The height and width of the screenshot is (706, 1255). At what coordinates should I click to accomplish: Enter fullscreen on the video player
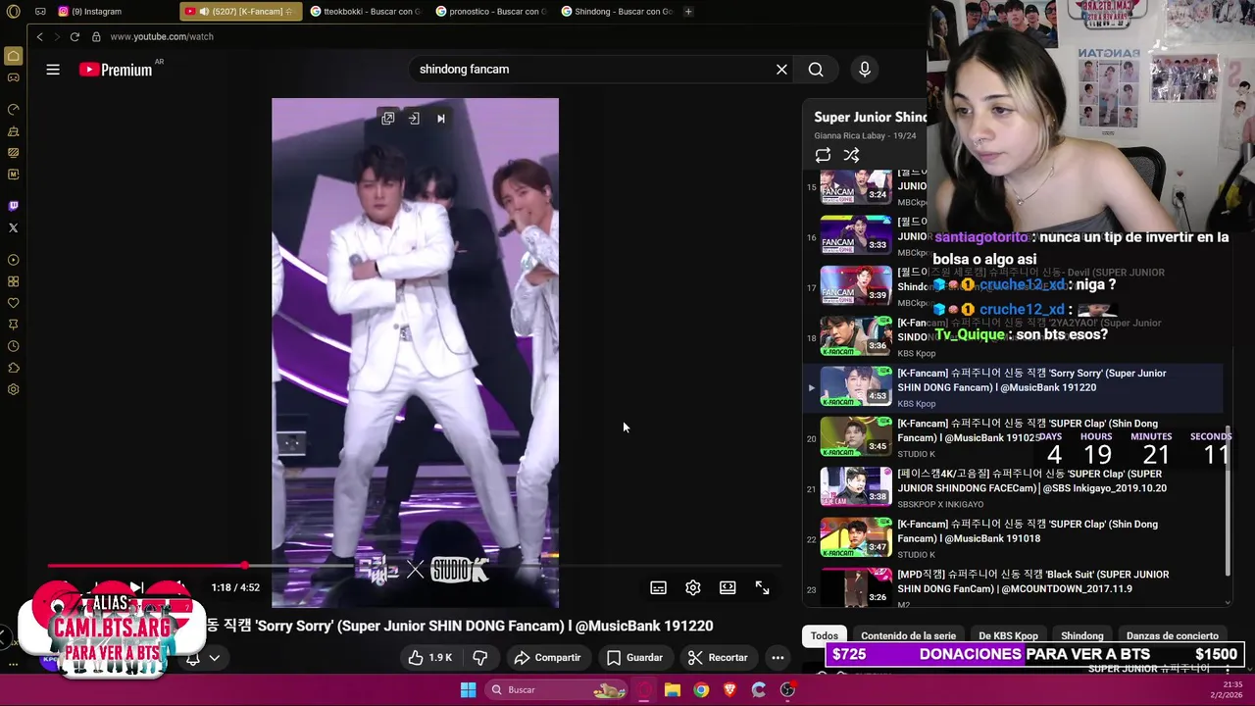pos(762,587)
